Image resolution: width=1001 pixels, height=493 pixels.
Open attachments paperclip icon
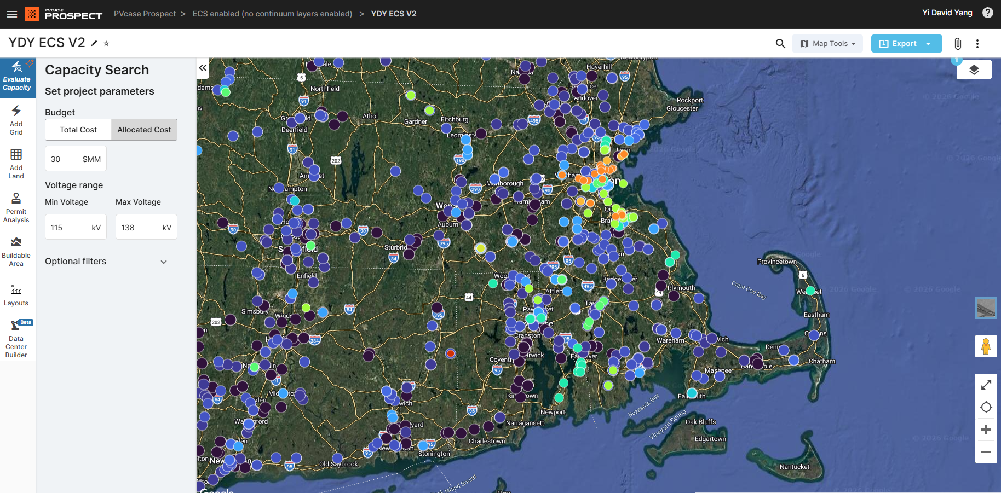(958, 44)
